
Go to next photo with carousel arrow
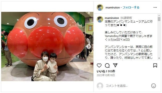pyautogui.click(x=89, y=47)
